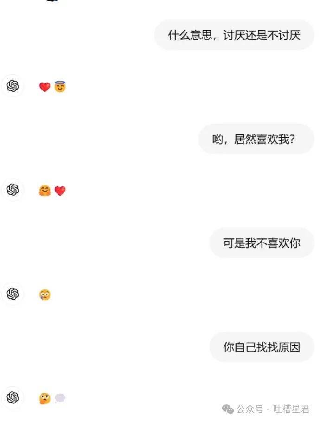Click the partial avatar at the top edge
This screenshot has height=422, width=320.
pos(52,1)
